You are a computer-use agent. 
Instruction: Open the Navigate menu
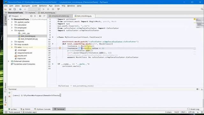(26, 6)
